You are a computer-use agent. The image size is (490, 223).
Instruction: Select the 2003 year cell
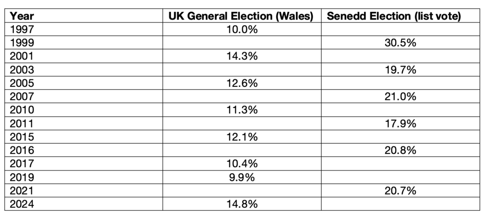click(84, 70)
